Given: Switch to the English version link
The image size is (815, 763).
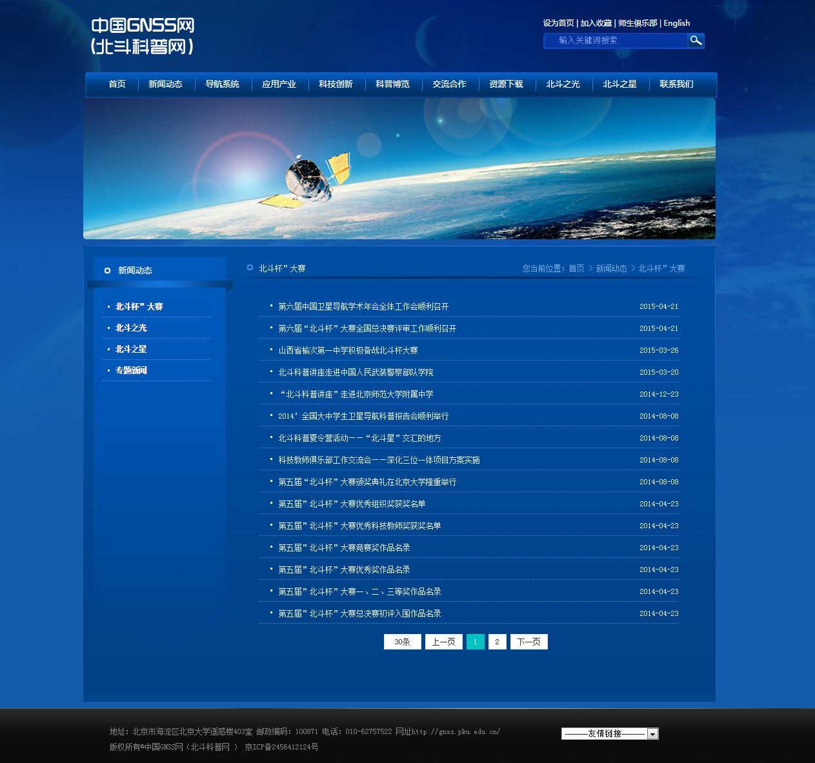Looking at the screenshot, I should tap(676, 23).
